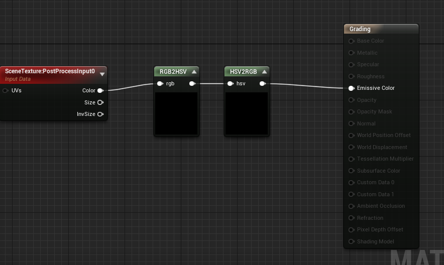Image resolution: width=444 pixels, height=265 pixels.
Task: Click the Custom Data 1 input pin
Action: 352,194
